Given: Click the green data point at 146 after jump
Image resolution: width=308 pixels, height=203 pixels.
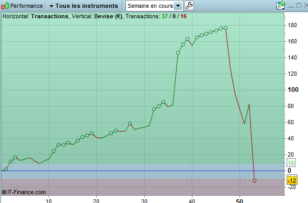Looking at the screenshot, I should point(178,53).
